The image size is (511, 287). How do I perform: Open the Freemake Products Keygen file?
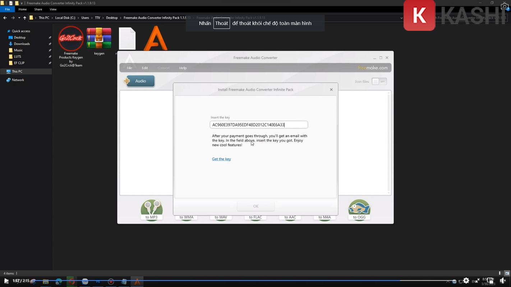coord(71,38)
